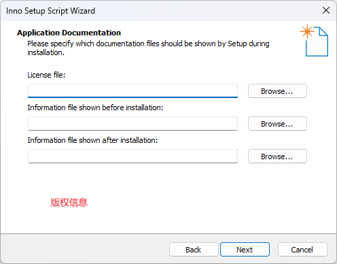
Task: Browse for the after-installation information file
Action: (x=277, y=156)
